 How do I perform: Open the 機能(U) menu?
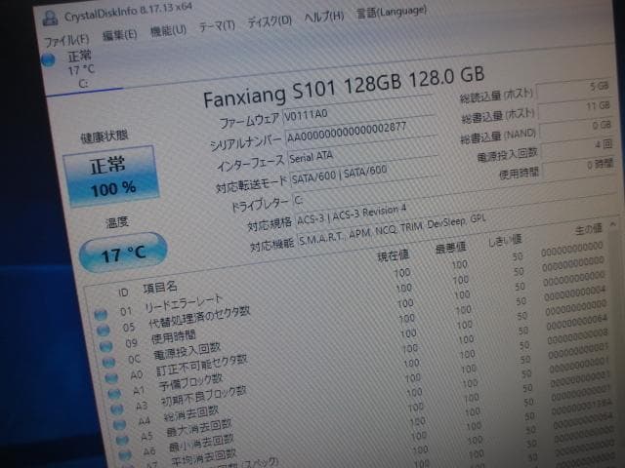(169, 31)
